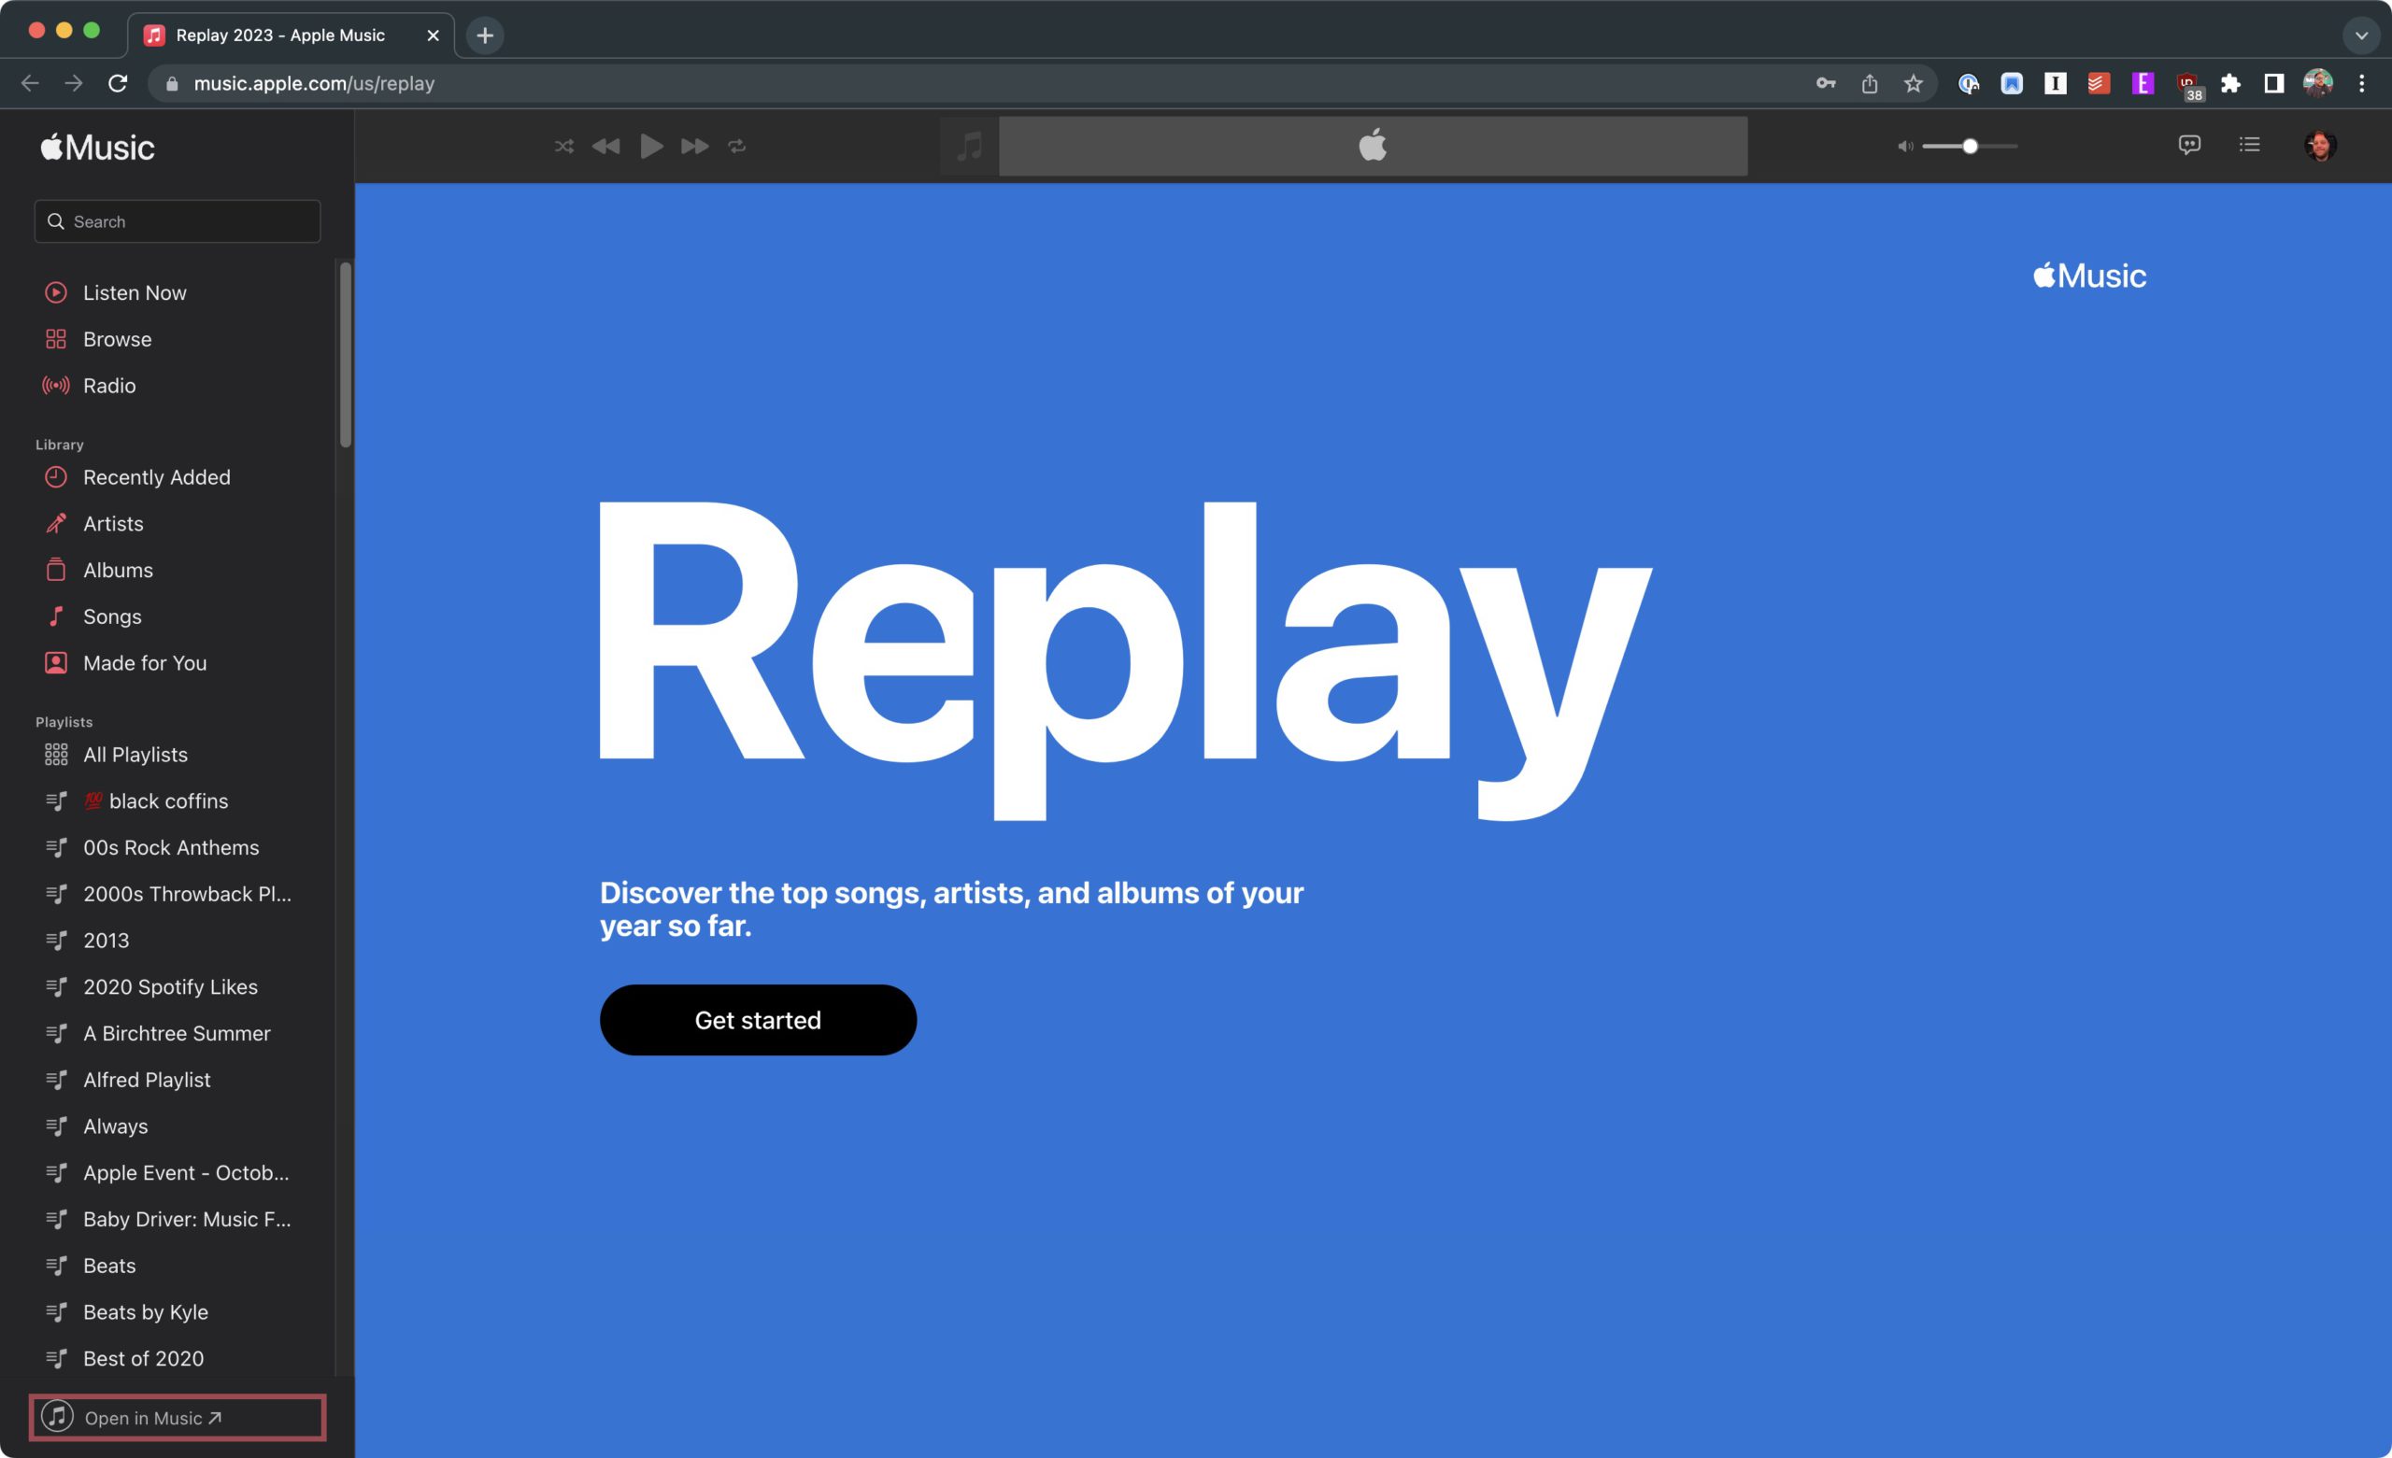Click the Search field in the sidebar
The height and width of the screenshot is (1458, 2392).
point(178,221)
